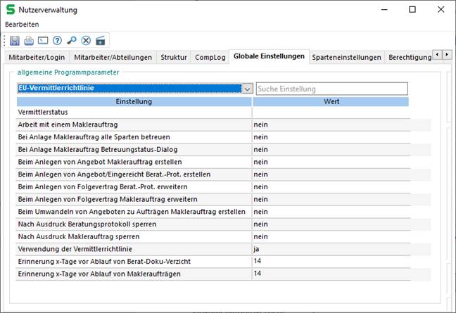Click the printer icon in toolbar
Viewport: 456px width, 313px height.
29,40
